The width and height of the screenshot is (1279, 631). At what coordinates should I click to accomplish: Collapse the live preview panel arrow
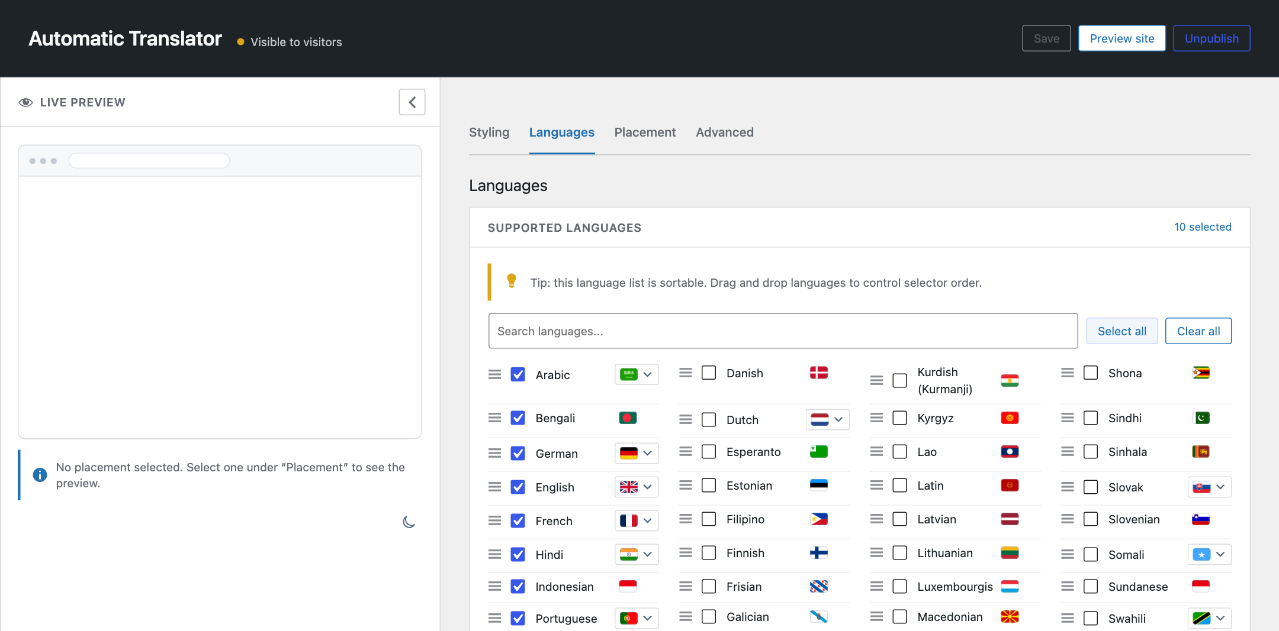[x=412, y=102]
